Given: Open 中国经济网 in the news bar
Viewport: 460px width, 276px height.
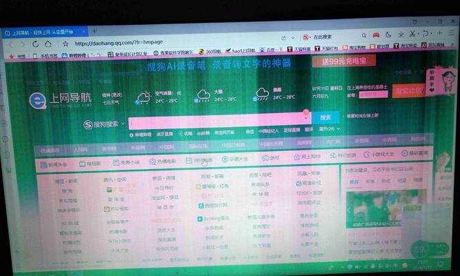Looking at the screenshot, I should tap(271, 144).
